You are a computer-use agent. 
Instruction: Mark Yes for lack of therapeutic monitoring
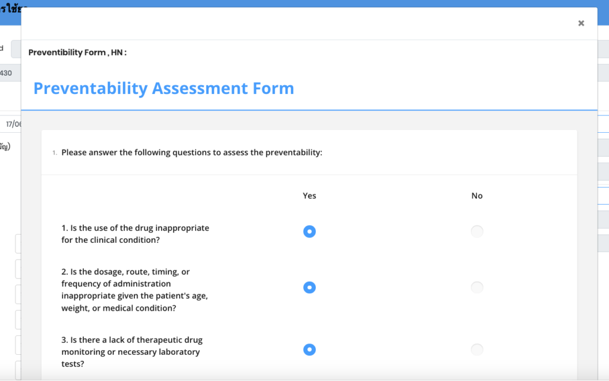pyautogui.click(x=309, y=349)
